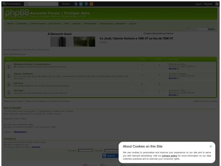Open the Verisure ad thumbnail
This screenshot has width=221, height=166.
(x=73, y=42)
